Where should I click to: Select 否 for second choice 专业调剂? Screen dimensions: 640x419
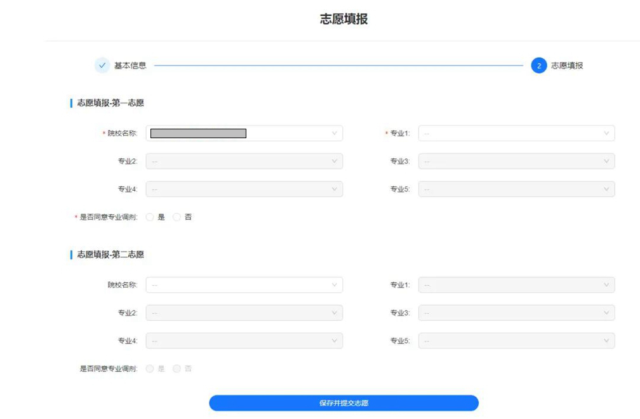click(x=177, y=368)
